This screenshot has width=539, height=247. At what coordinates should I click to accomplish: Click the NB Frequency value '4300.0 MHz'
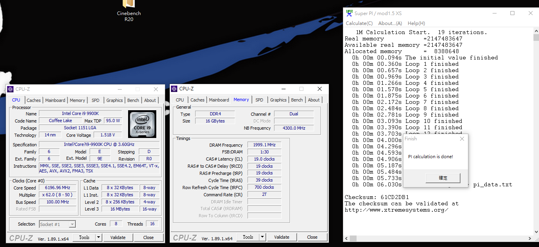[x=294, y=128]
